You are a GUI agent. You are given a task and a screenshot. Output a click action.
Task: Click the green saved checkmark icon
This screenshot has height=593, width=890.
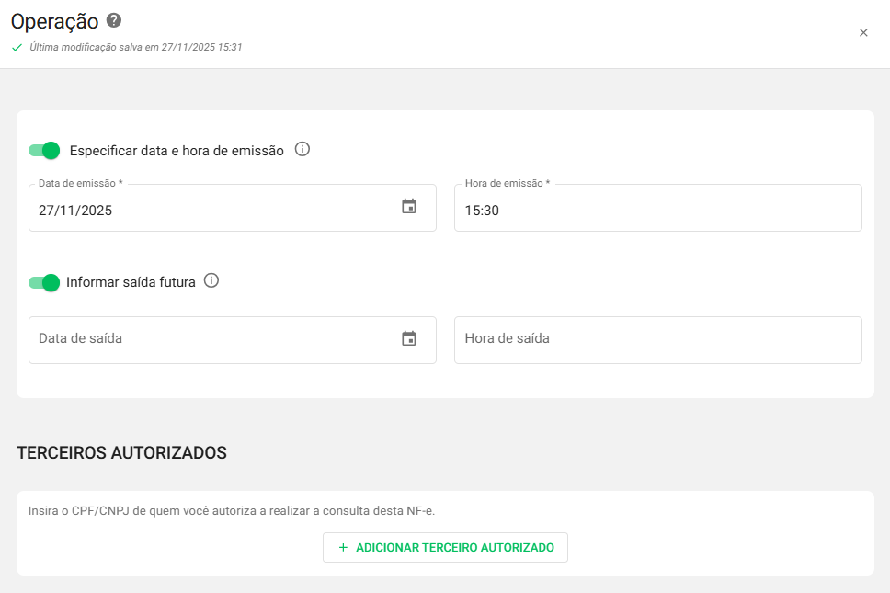pyautogui.click(x=17, y=47)
